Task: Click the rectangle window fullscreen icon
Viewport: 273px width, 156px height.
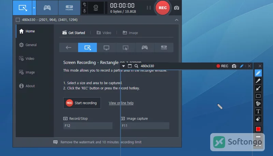Action: 130,66
